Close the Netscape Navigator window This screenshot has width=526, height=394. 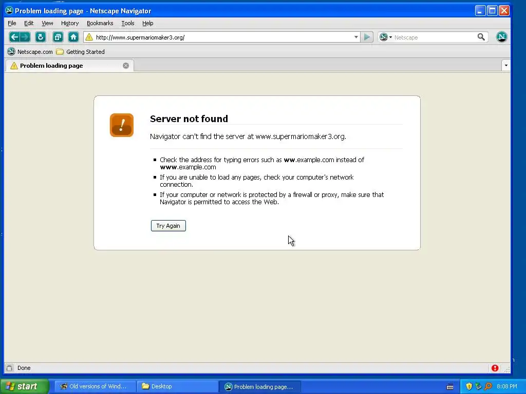point(504,11)
